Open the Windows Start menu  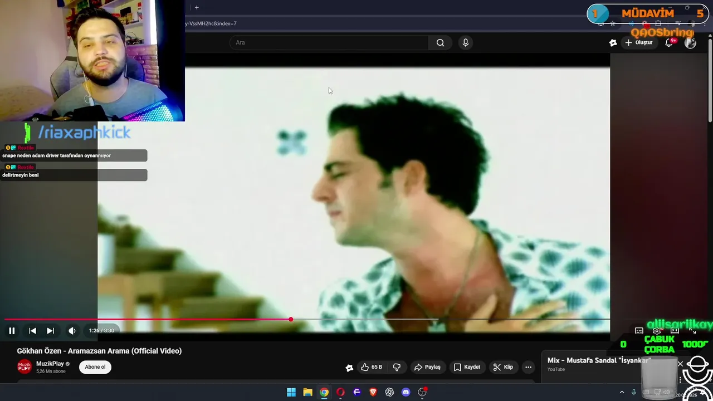(291, 392)
